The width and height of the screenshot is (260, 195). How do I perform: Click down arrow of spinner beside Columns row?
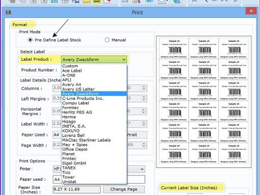point(144,90)
